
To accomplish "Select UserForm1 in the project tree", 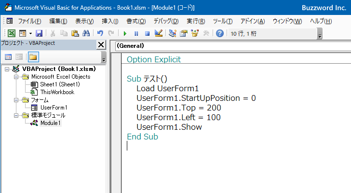I will click(x=54, y=108).
